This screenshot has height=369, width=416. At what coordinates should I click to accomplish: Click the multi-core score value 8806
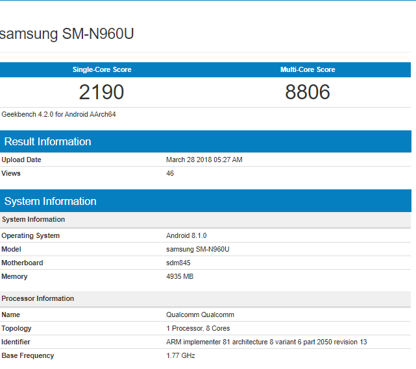308,92
